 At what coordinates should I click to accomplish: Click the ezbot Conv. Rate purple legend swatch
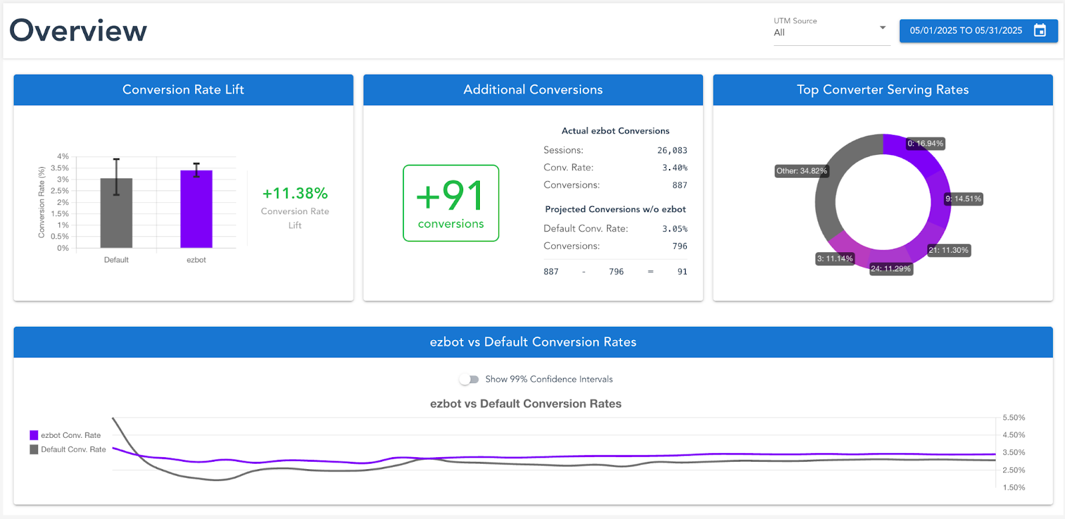coord(34,435)
